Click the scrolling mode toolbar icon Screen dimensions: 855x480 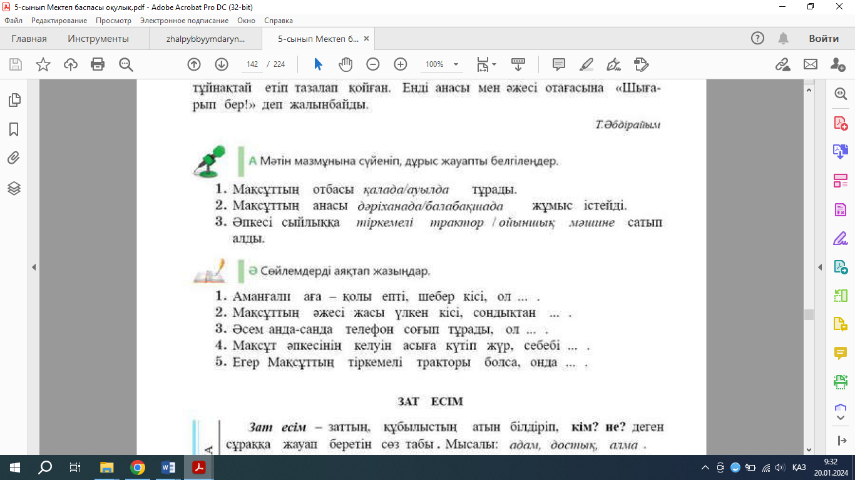point(518,64)
